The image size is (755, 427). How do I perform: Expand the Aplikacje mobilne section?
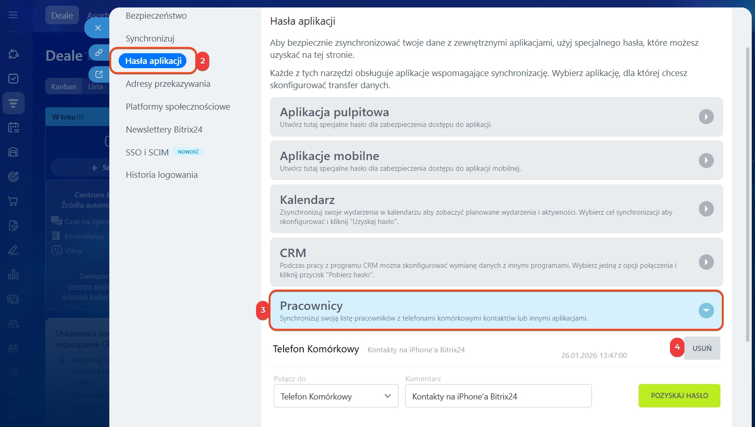coord(706,161)
